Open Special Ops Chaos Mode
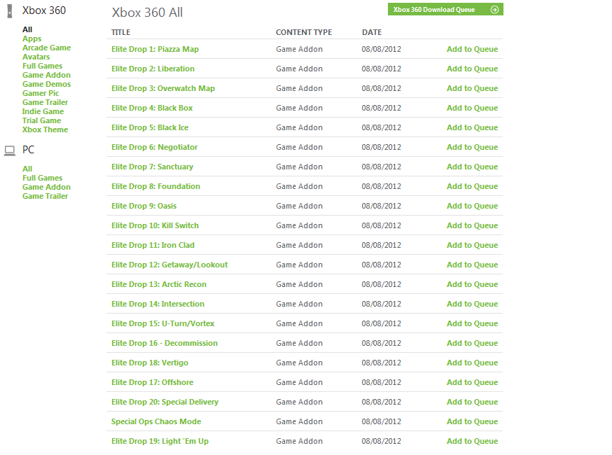612x455 pixels. coord(156,422)
